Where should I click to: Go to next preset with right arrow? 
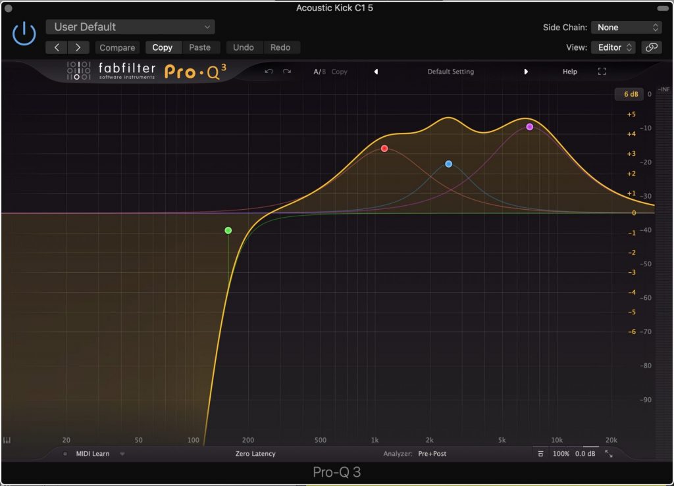78,47
